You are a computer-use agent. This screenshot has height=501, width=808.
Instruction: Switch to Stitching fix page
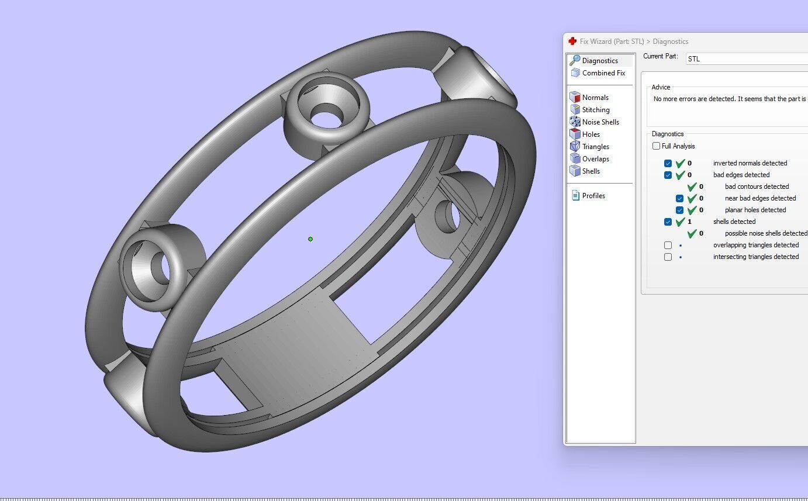tap(596, 110)
